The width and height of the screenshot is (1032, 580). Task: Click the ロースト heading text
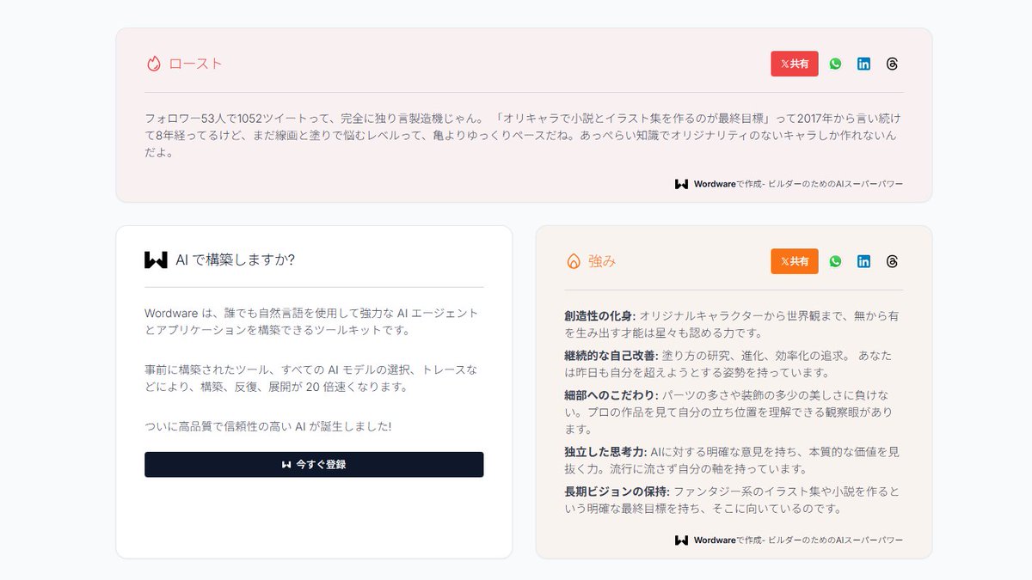pos(196,64)
